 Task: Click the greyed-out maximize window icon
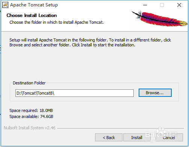pyautogui.click(x=162, y=5)
